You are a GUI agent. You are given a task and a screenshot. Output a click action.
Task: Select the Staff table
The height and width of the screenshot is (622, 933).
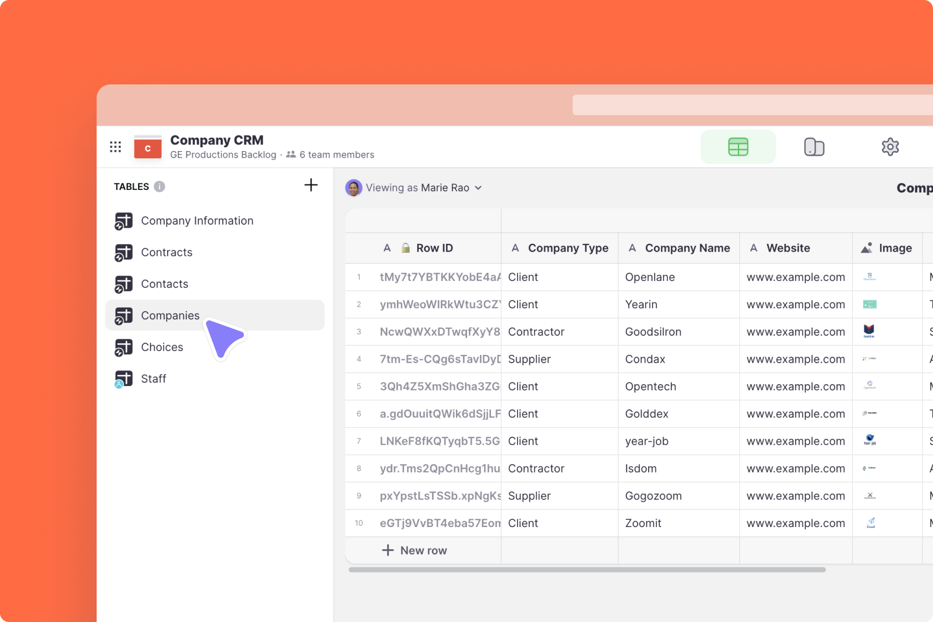(153, 379)
